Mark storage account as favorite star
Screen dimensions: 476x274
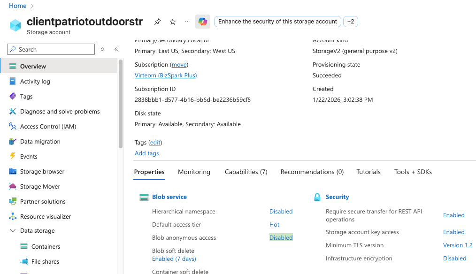click(173, 22)
